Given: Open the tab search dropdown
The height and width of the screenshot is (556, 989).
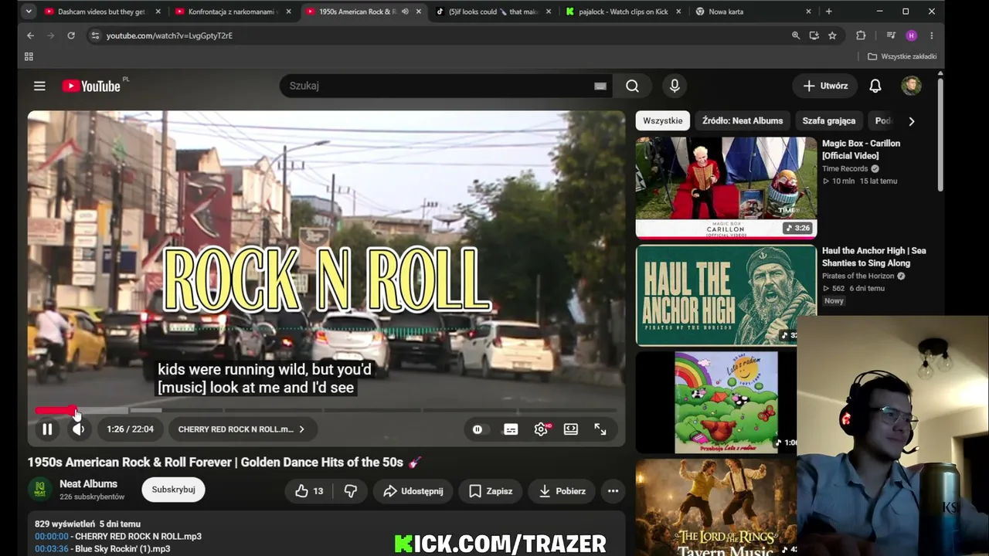Looking at the screenshot, I should (29, 12).
